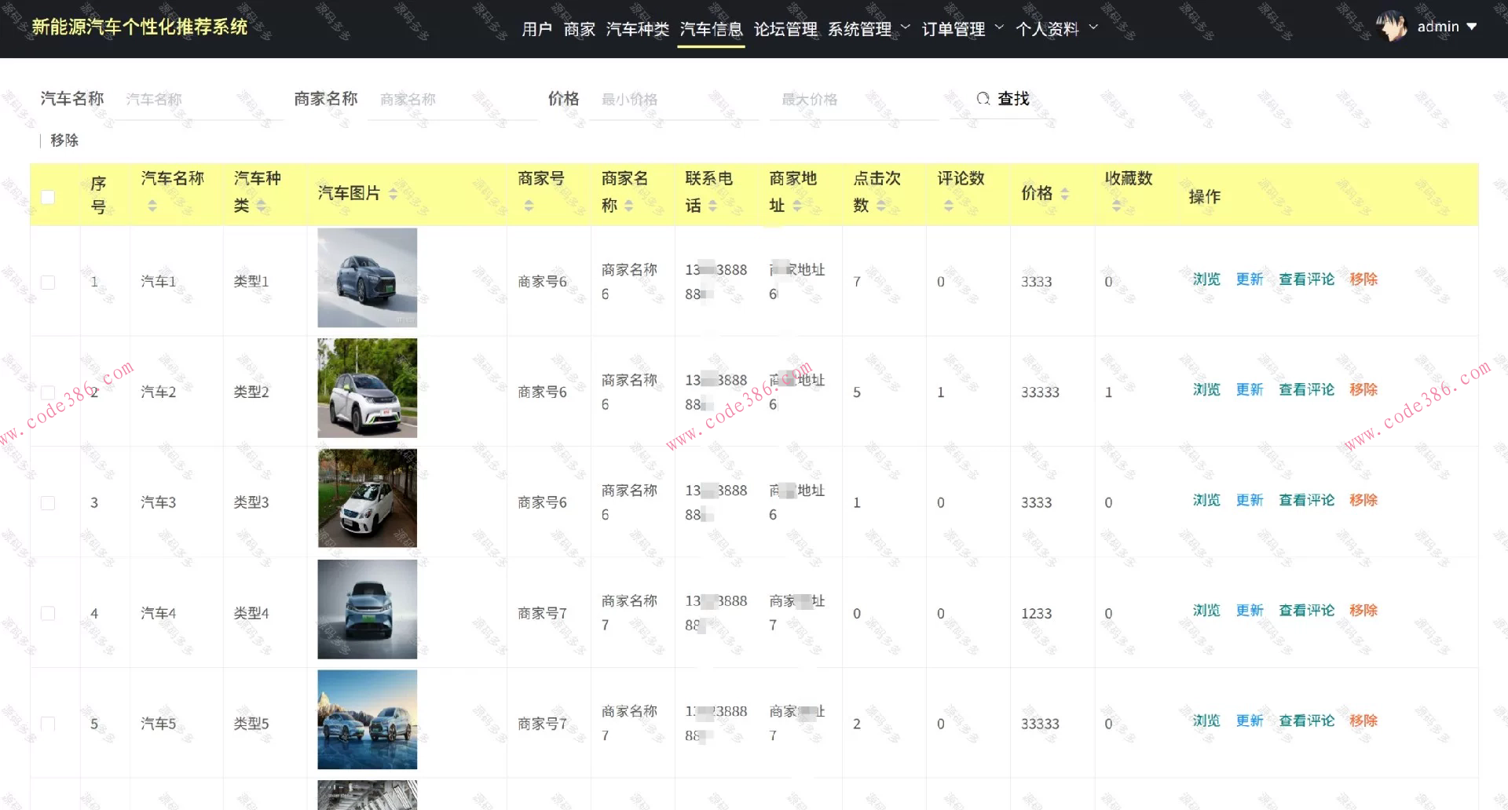Click the 移除 button above the table
The image size is (1508, 810).
pos(63,140)
